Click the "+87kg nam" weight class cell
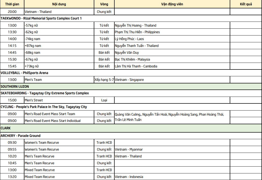Image resolution: width=262 pixels, height=180 pixels. click(33, 46)
